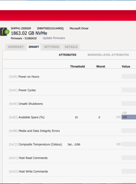Screen dimensions: 136x184
Task: Select the Host Write Commands row
Action: [71, 172]
